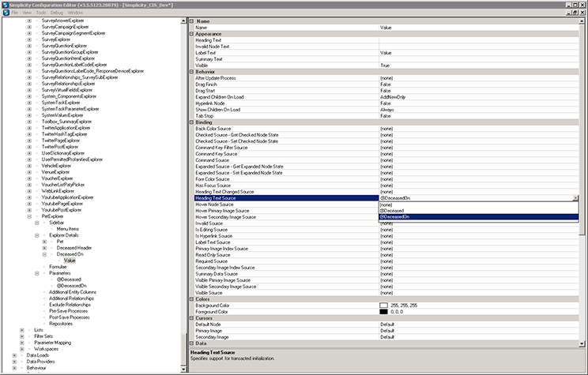Collapse the Sidebar tree node
The image size is (588, 375).
tap(36, 223)
